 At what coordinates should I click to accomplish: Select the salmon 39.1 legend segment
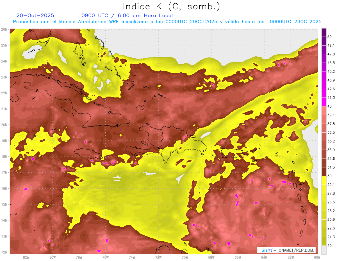coord(324,111)
